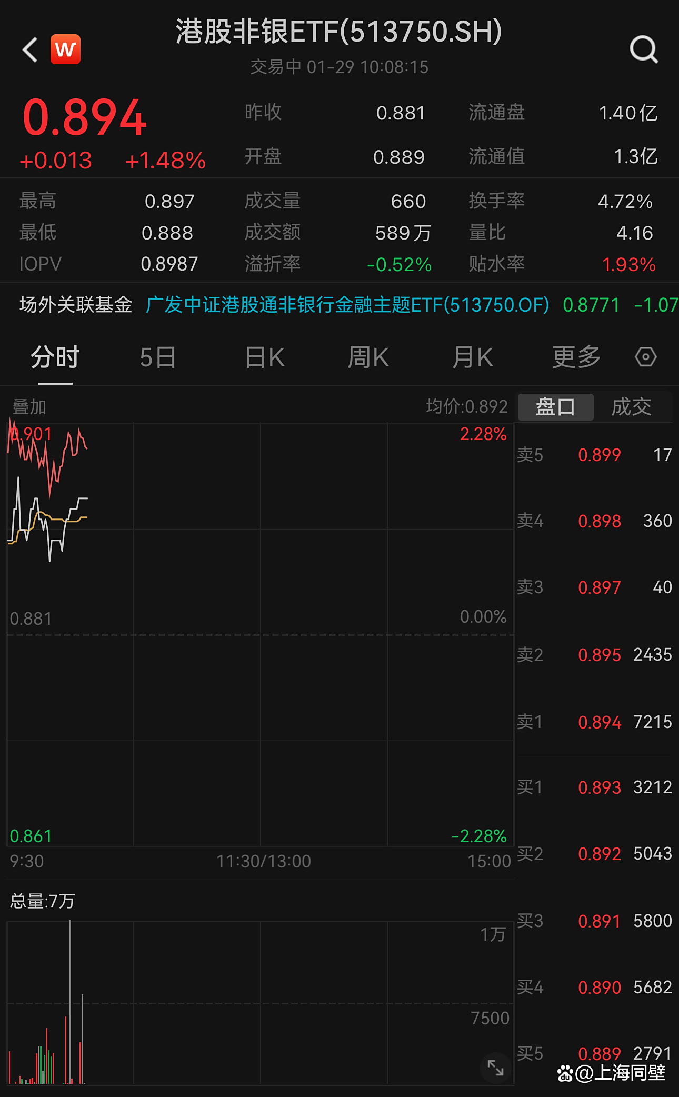The height and width of the screenshot is (1097, 679).
Task: Tap the 溢折率 value -0.52%
Action: (x=399, y=264)
